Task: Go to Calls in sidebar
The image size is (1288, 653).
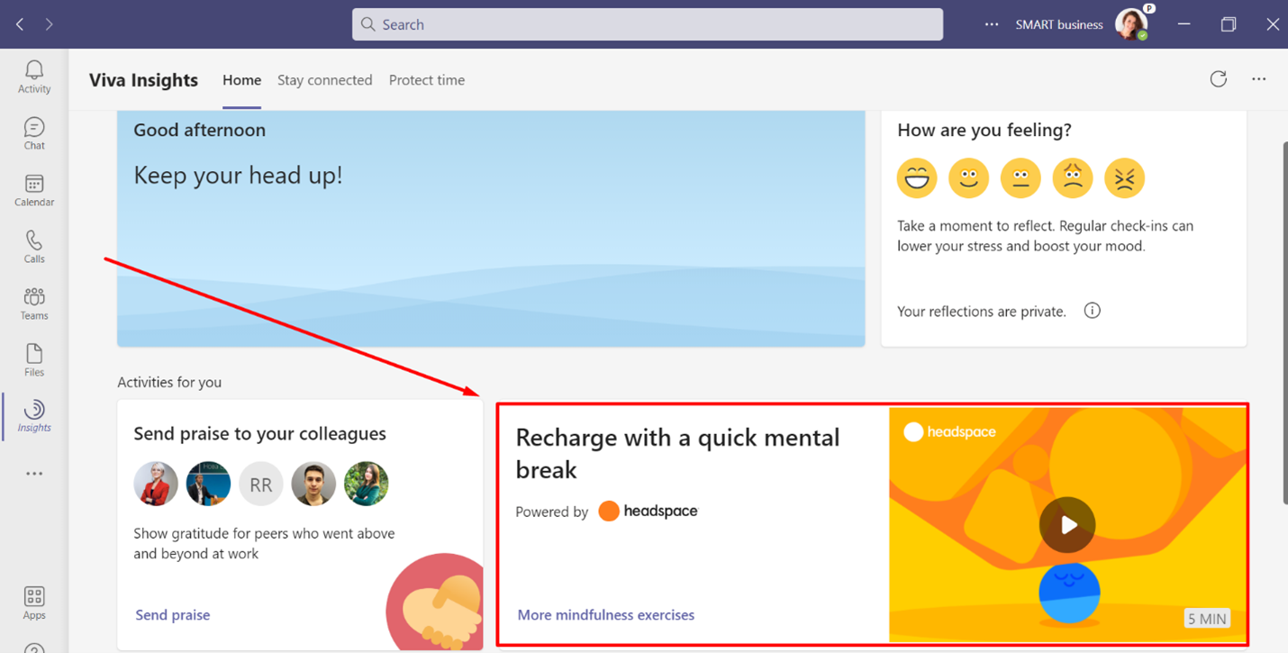Action: point(34,247)
